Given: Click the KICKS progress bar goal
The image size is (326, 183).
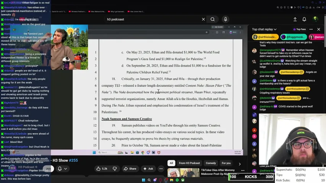Looking at the screenshot, I should [x=251, y=177].
